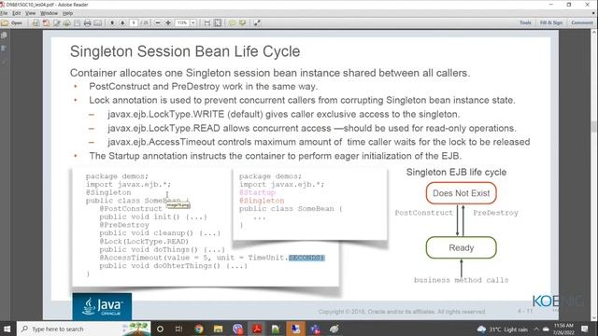This screenshot has height=336, width=598.
Task: Click the clock showing 11:56 AM
Action: [563, 329]
